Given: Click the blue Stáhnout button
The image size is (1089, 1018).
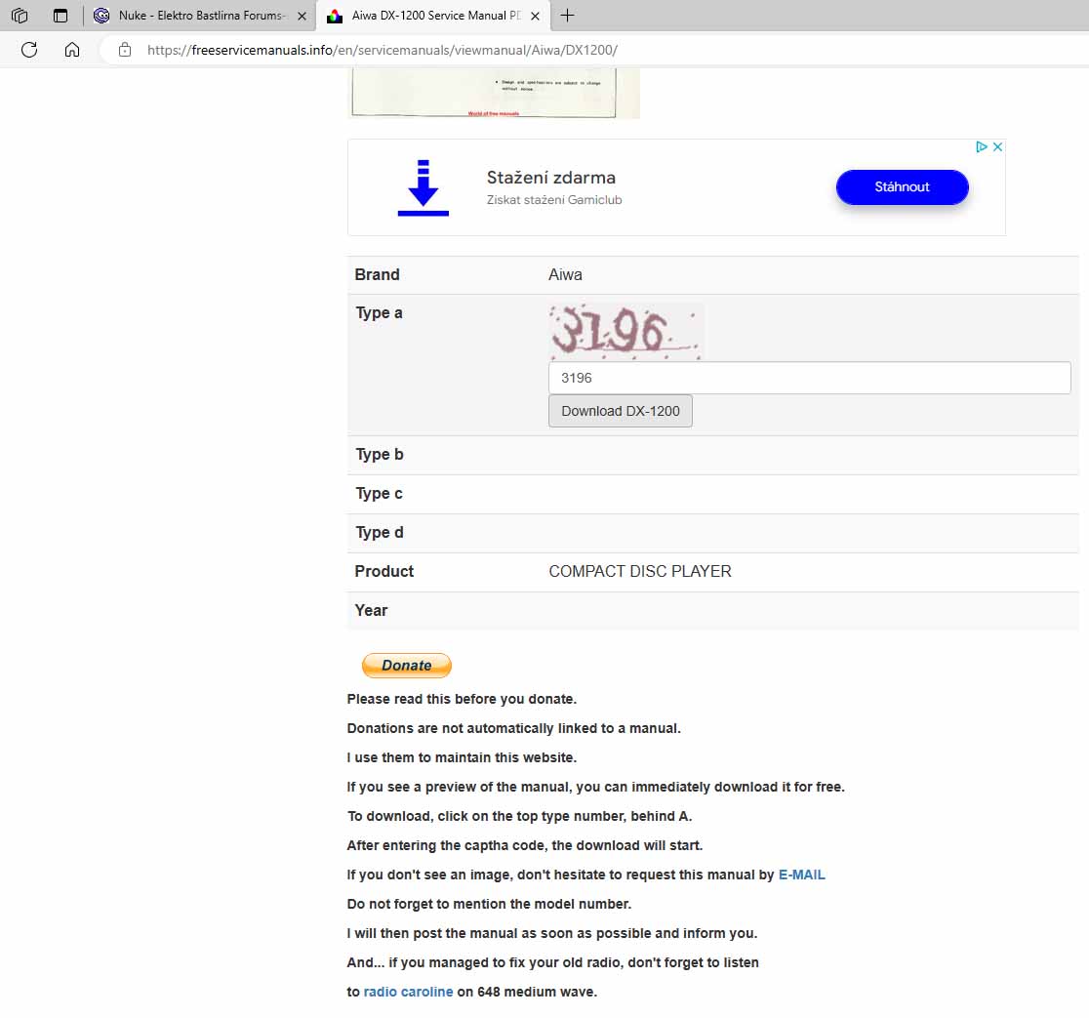Looking at the screenshot, I should click(x=902, y=187).
